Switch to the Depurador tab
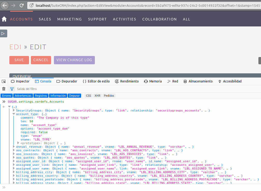This screenshot has width=261, height=191. click(67, 81)
